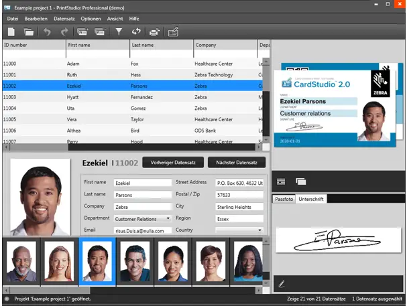Click the filter box under Company column

pyautogui.click(x=225, y=54)
